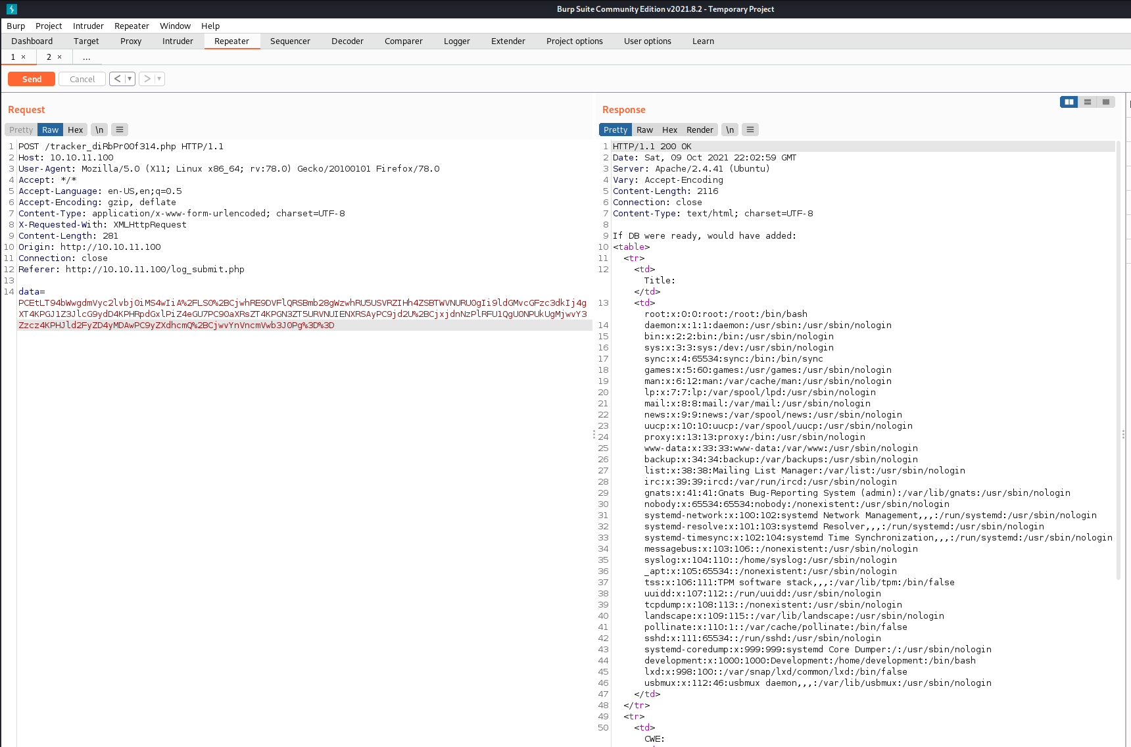Toggle the Request non-printable characters \n button
The image size is (1131, 747).
click(x=99, y=130)
